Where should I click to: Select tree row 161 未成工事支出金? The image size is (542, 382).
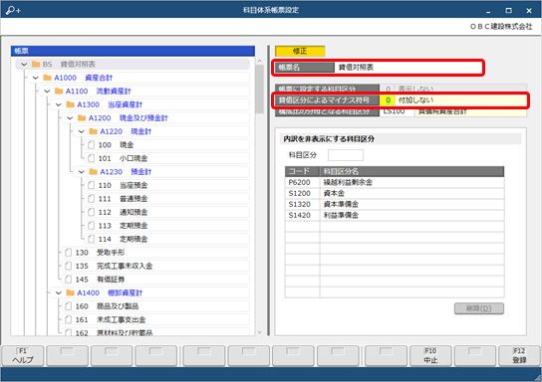pos(155,320)
